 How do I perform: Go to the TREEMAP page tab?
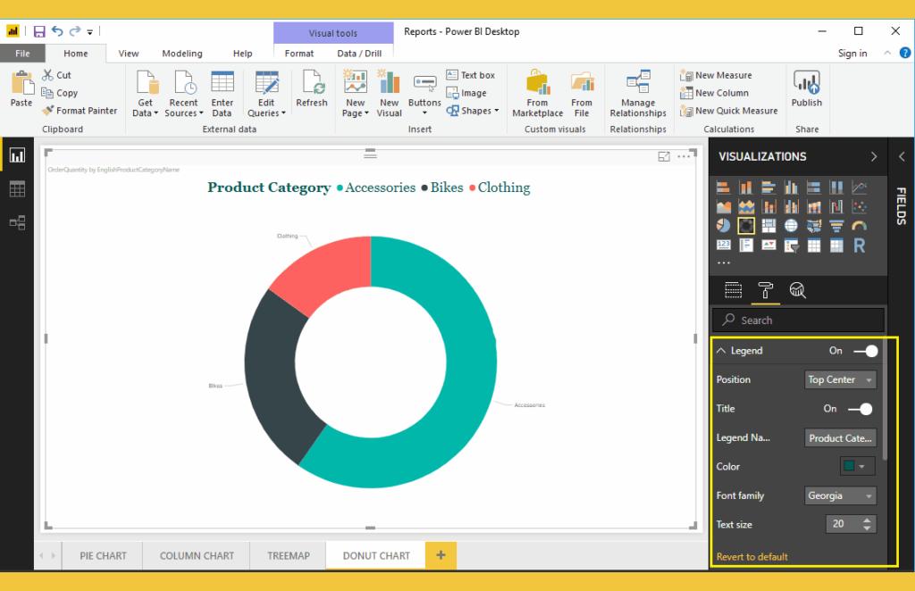pos(289,555)
